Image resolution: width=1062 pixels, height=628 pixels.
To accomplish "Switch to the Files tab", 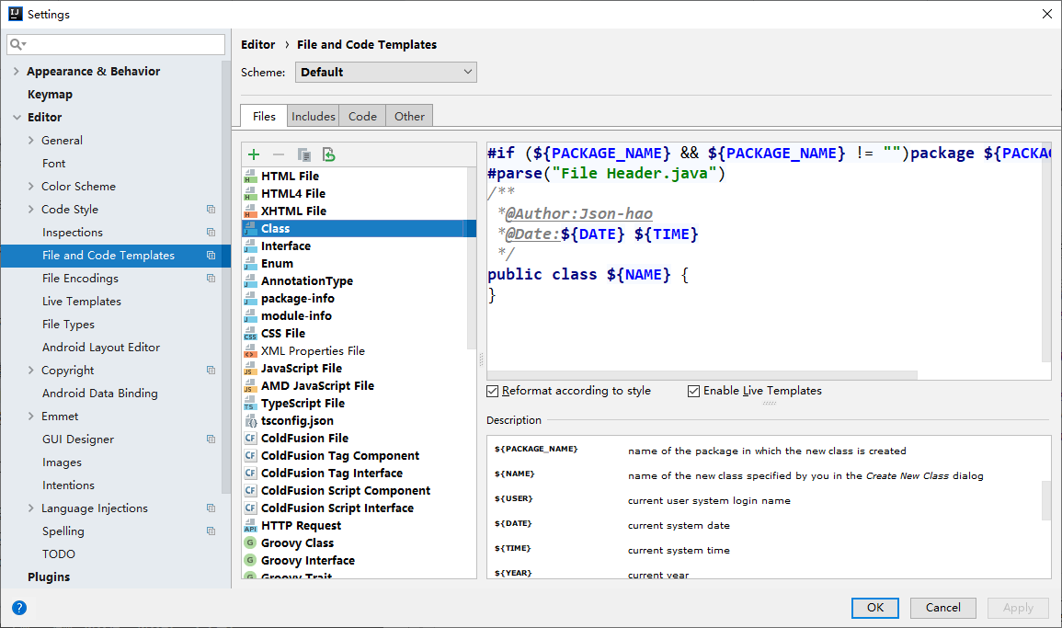I will [264, 116].
